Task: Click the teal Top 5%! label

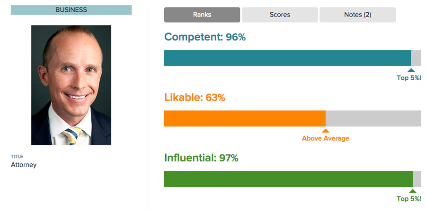Action: [x=409, y=78]
